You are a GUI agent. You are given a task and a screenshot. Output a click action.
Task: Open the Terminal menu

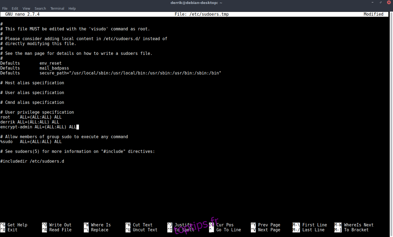[57, 8]
